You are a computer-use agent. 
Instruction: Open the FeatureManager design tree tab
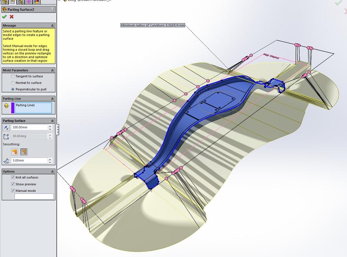5,2
